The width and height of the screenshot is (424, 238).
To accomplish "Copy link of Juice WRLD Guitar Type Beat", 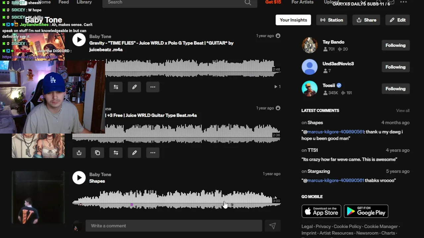I will pyautogui.click(x=97, y=153).
